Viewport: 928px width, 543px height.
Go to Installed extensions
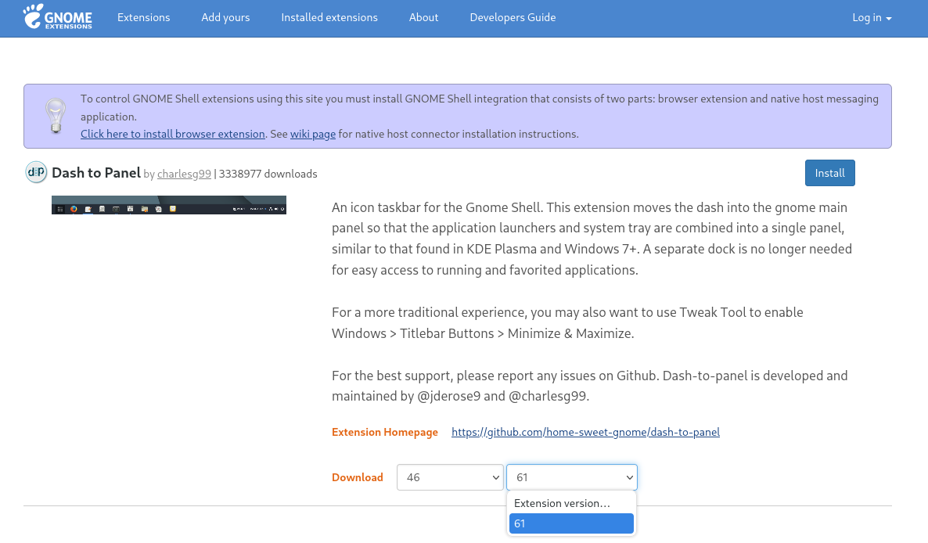(329, 18)
